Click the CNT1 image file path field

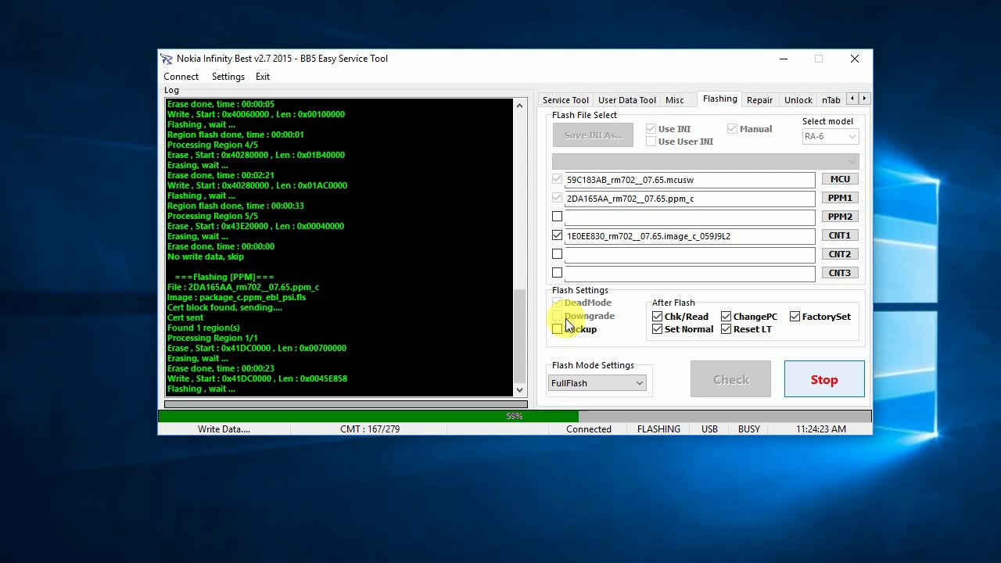pos(689,236)
